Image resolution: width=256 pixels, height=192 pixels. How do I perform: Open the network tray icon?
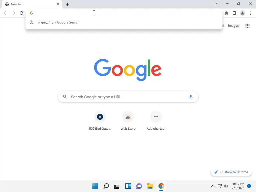click(x=219, y=186)
